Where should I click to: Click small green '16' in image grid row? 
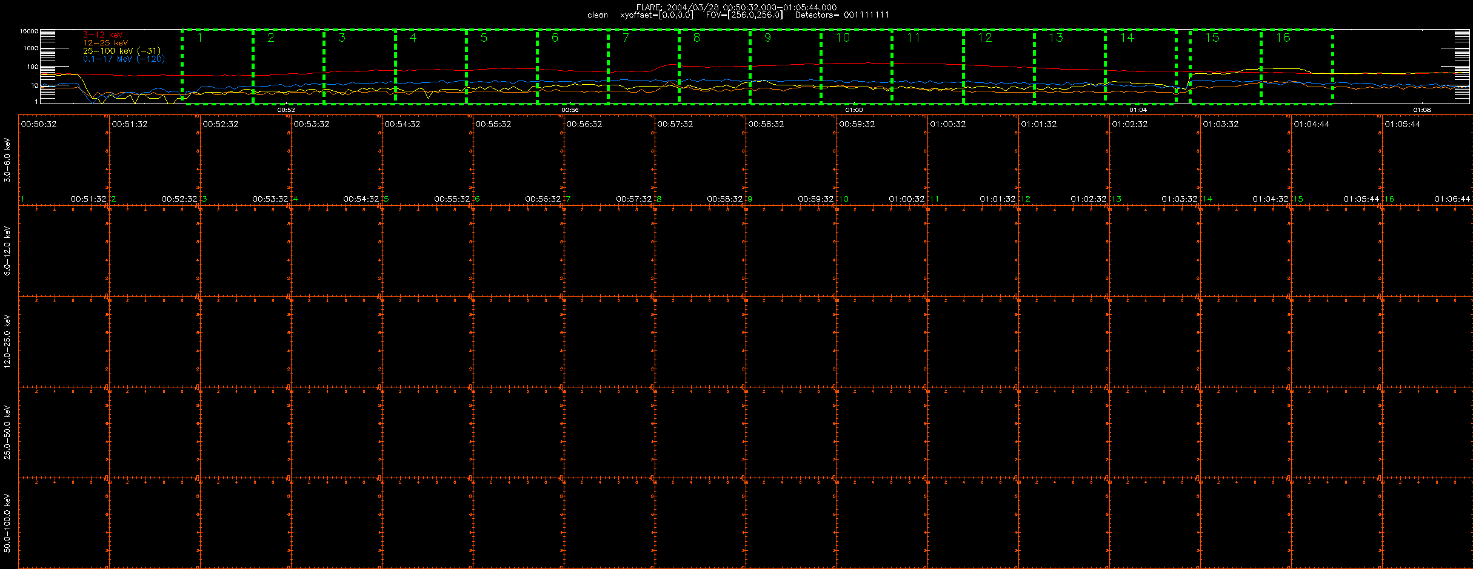pyautogui.click(x=1389, y=199)
